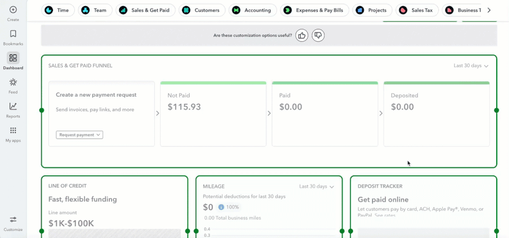Open the Not Paid $115.93 card
The image size is (509, 238).
coord(213,114)
